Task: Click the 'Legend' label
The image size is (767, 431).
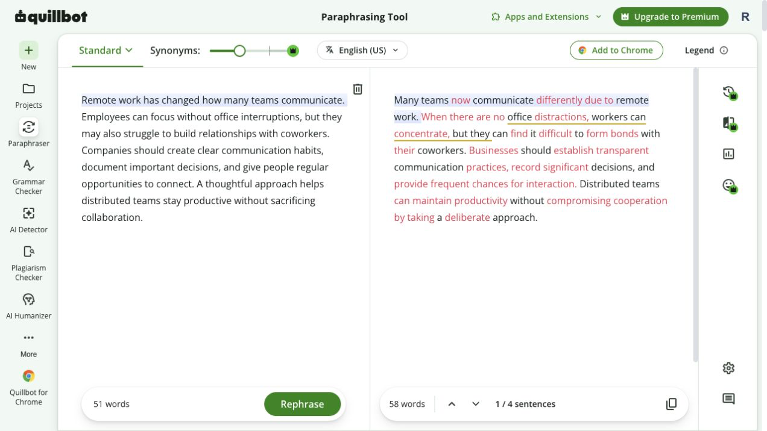Action: click(x=699, y=51)
